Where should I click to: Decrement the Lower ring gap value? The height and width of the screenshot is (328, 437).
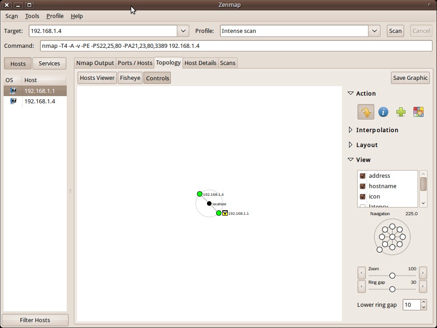423,307
